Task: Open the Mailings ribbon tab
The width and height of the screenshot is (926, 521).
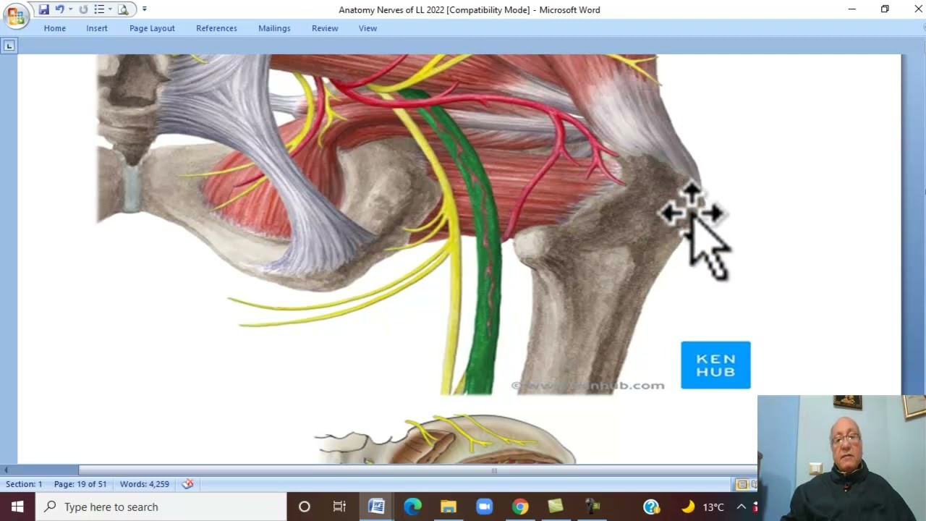Action: (274, 28)
